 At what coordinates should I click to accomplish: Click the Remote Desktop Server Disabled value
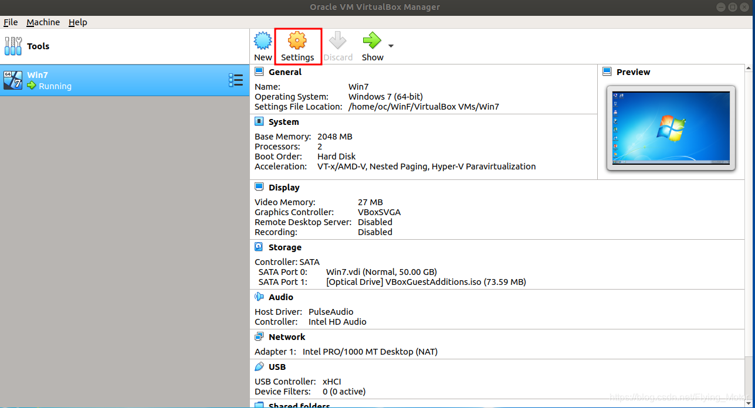(x=375, y=222)
